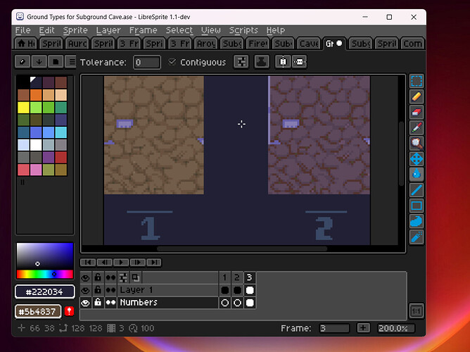Click the Tolerance input field
This screenshot has height=352, width=470.
click(147, 63)
